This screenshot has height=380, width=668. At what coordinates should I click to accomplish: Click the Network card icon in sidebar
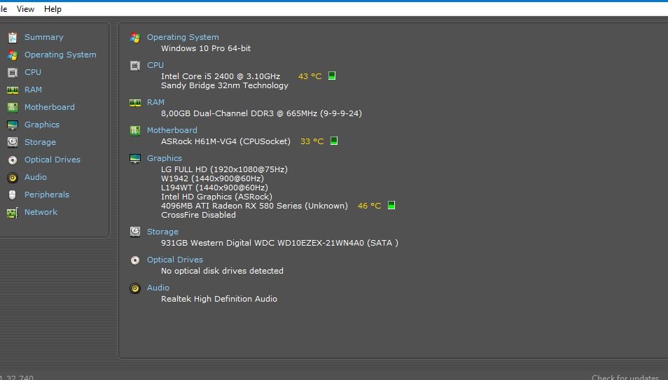13,213
